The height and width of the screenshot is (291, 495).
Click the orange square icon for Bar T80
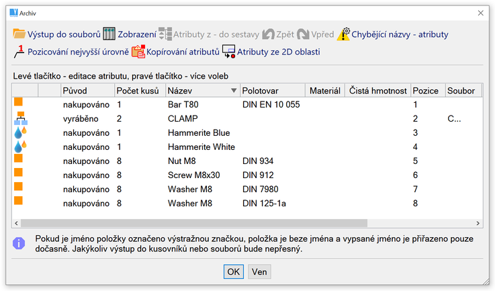point(19,104)
